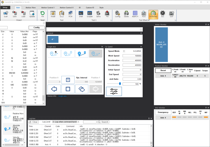Click the Emergency button in MIO Monitor
210x147 pixels.
tap(162, 112)
